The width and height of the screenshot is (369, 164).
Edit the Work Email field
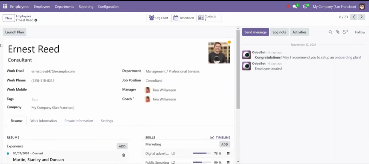click(73, 71)
